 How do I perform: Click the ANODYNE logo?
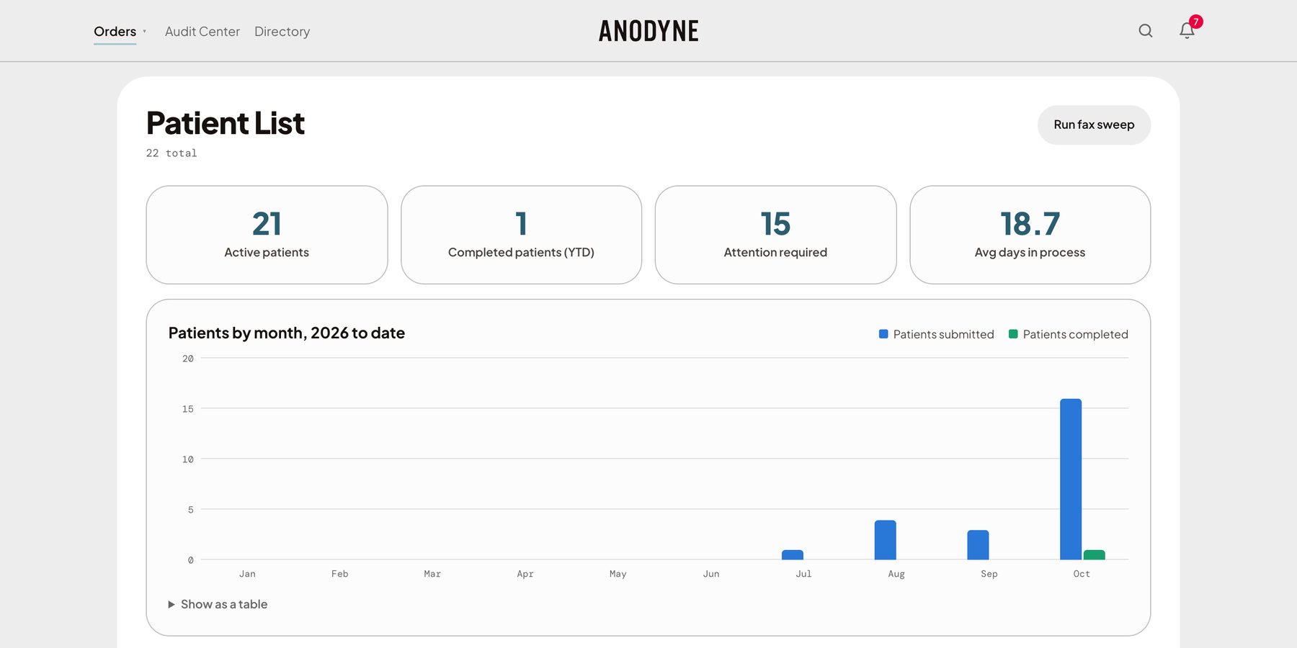pos(648,31)
